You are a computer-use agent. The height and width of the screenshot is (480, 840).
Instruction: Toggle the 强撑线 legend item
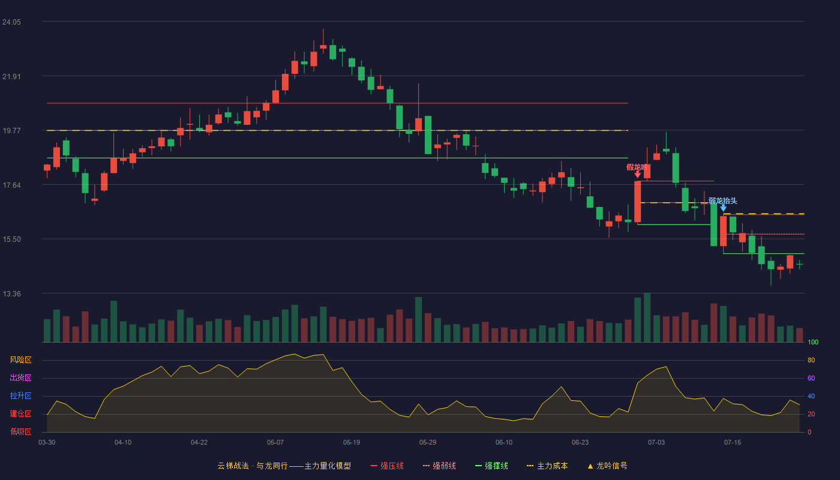491,466
